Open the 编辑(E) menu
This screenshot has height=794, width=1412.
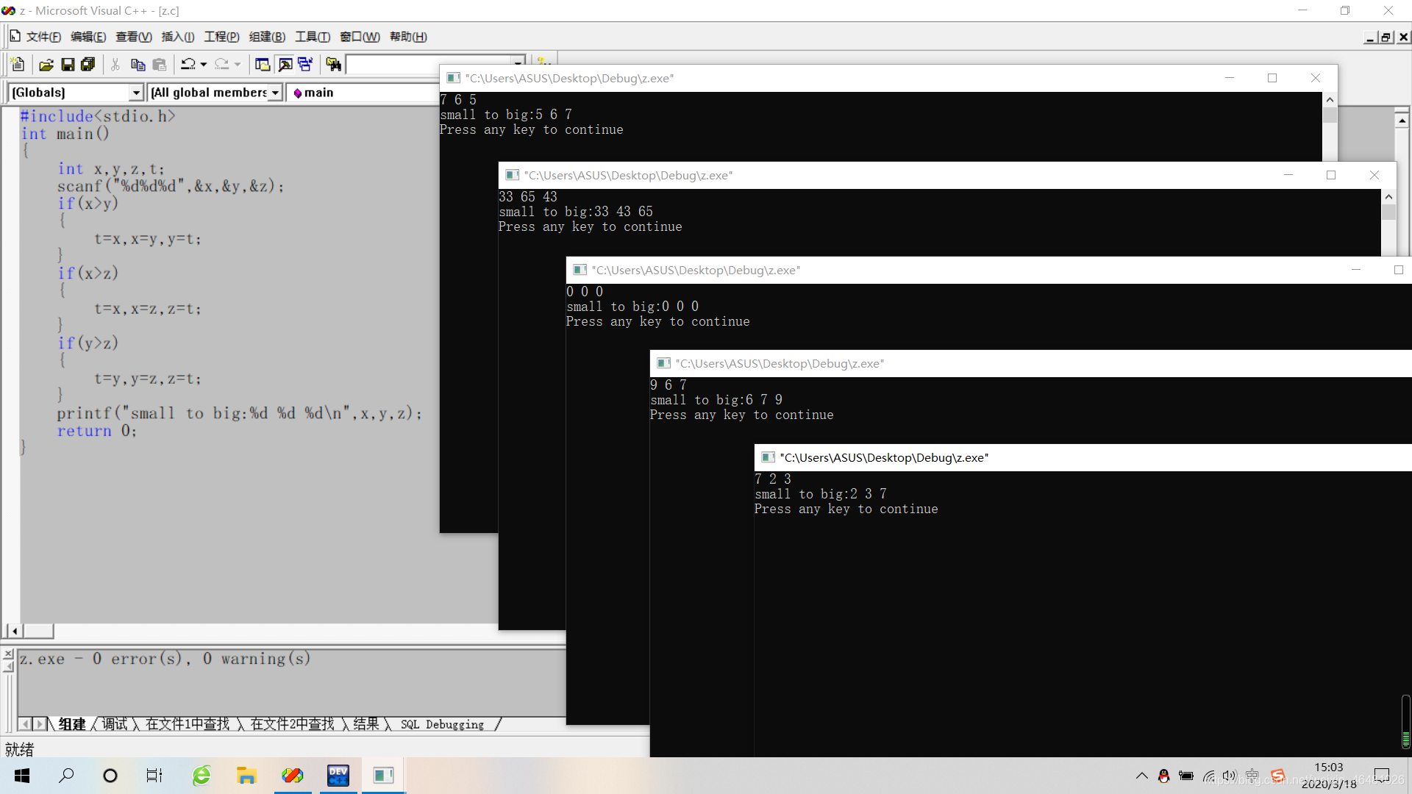coord(88,37)
